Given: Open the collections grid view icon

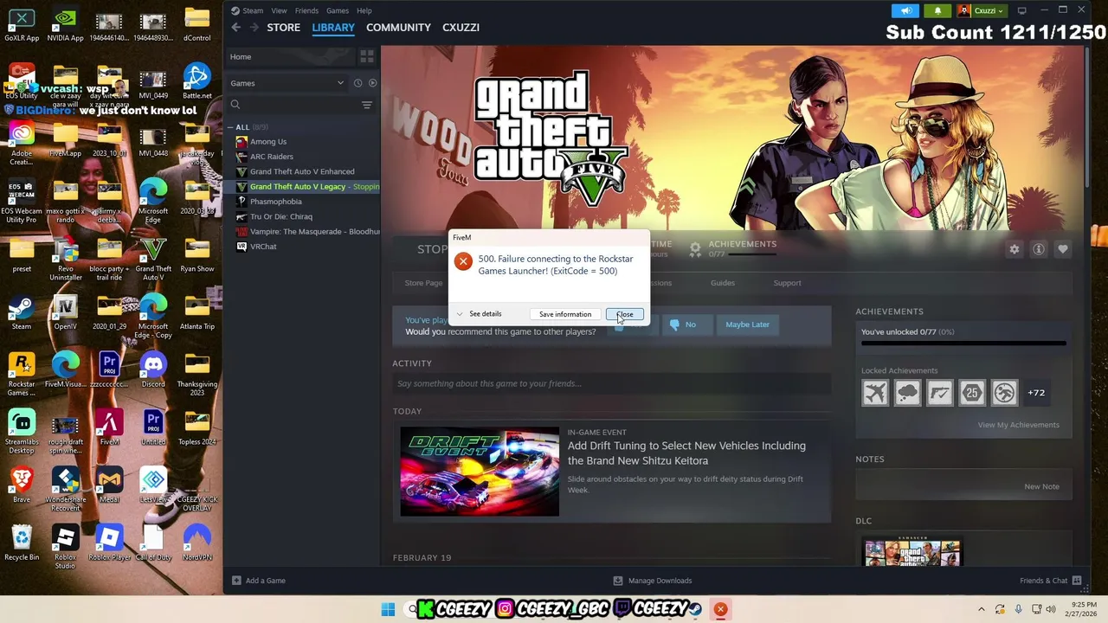Looking at the screenshot, I should [367, 57].
